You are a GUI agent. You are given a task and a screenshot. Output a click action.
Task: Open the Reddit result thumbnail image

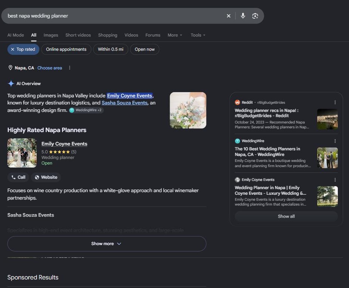(327, 119)
